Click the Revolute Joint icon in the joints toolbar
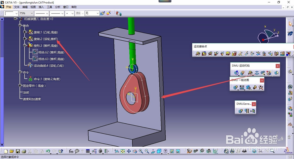 pos(198,54)
